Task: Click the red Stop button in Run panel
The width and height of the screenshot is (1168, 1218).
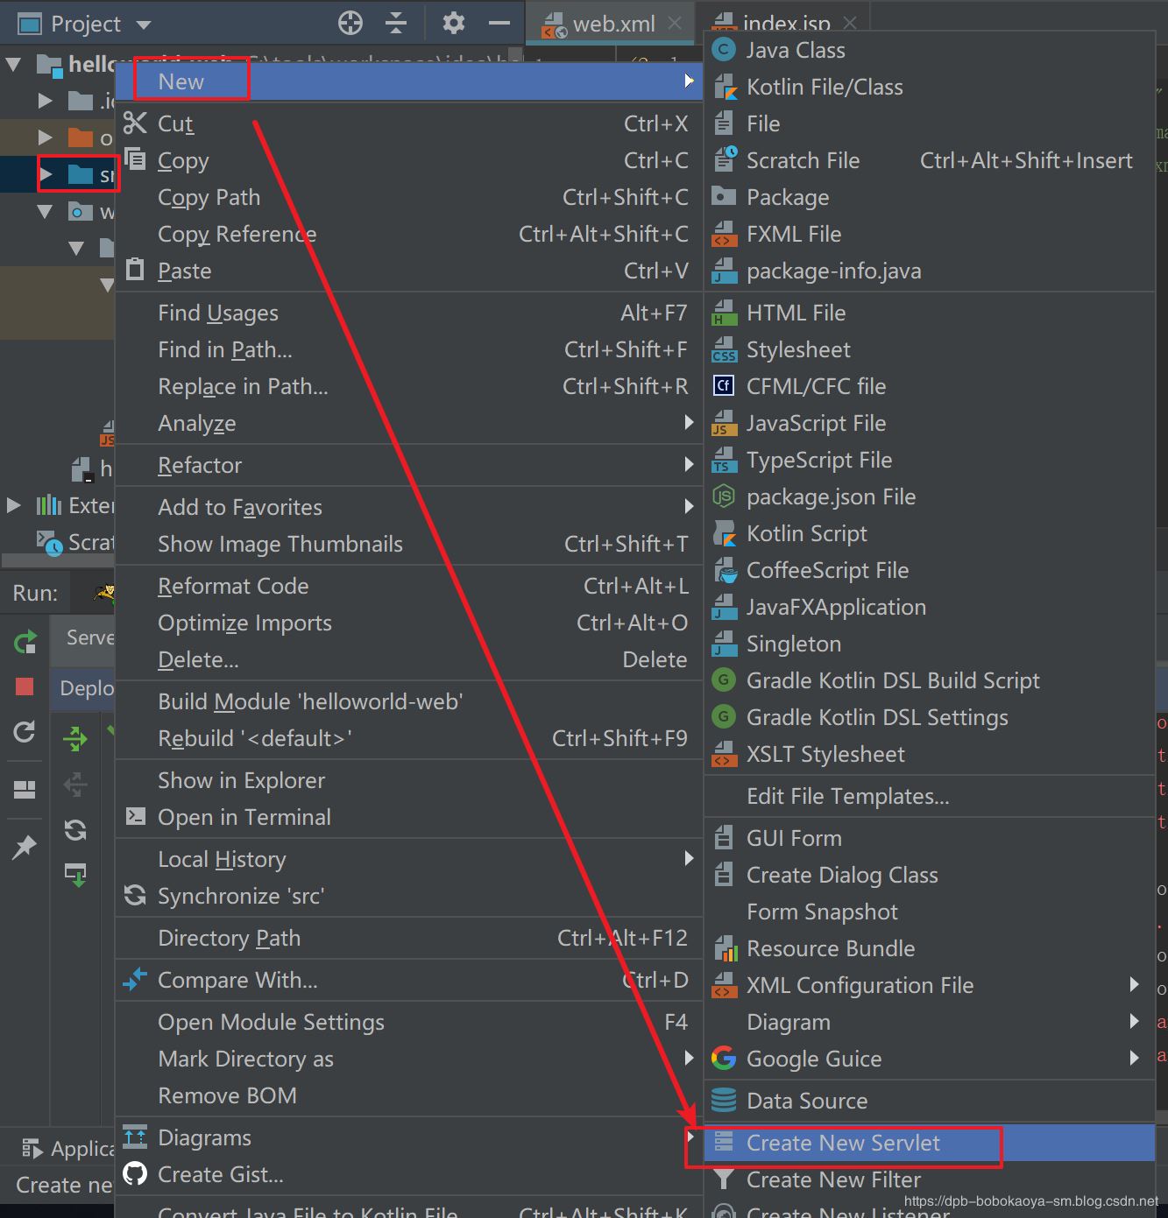Action: (x=25, y=686)
